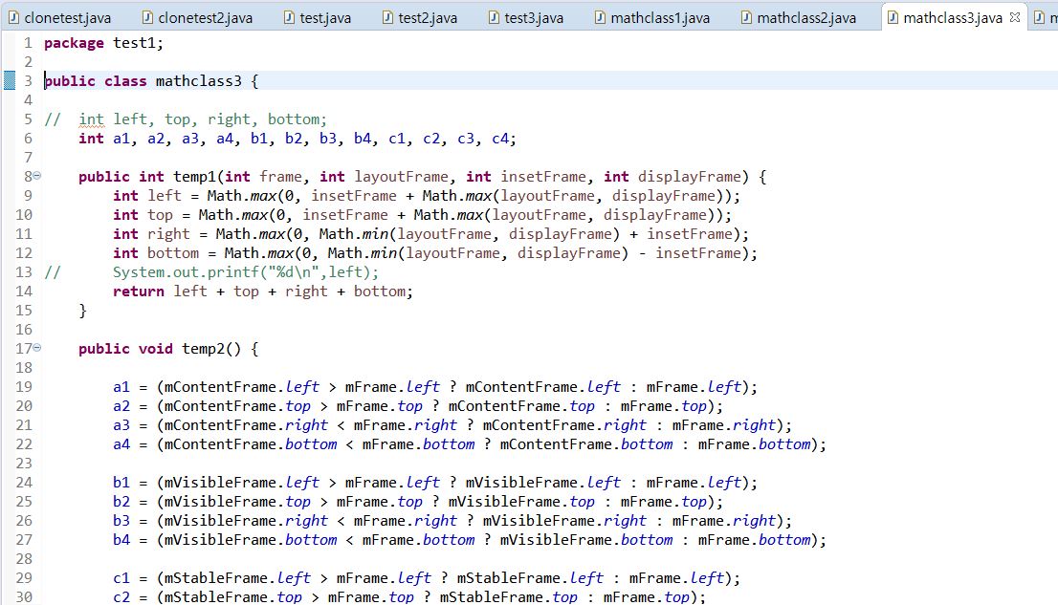Collapse the temp2 method at line 17
Viewport: 1058px width, 605px height.
point(37,348)
